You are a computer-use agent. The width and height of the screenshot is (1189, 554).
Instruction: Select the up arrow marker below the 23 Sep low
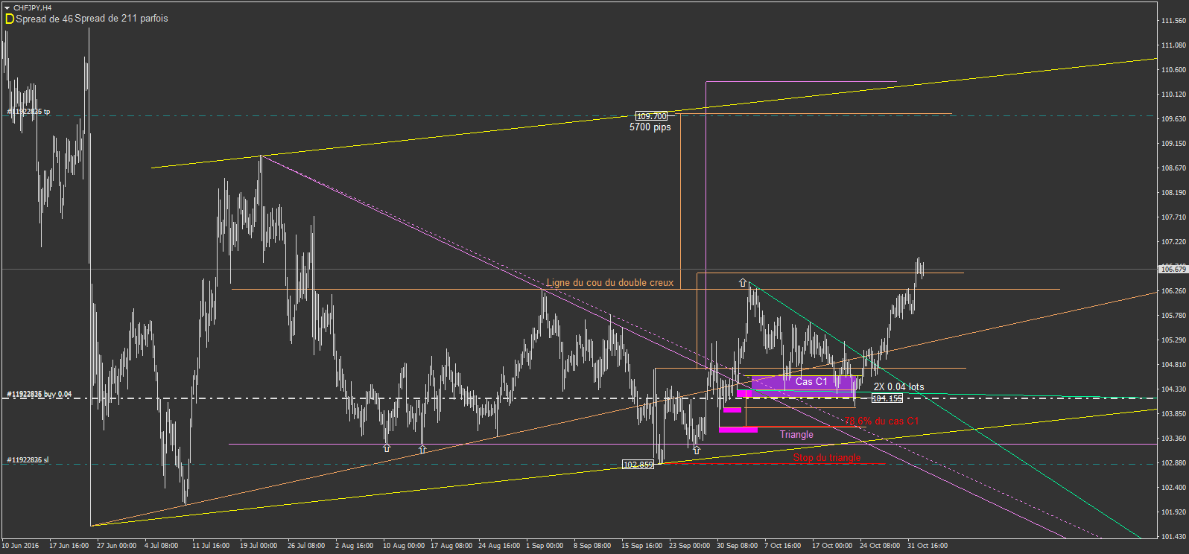coord(697,450)
